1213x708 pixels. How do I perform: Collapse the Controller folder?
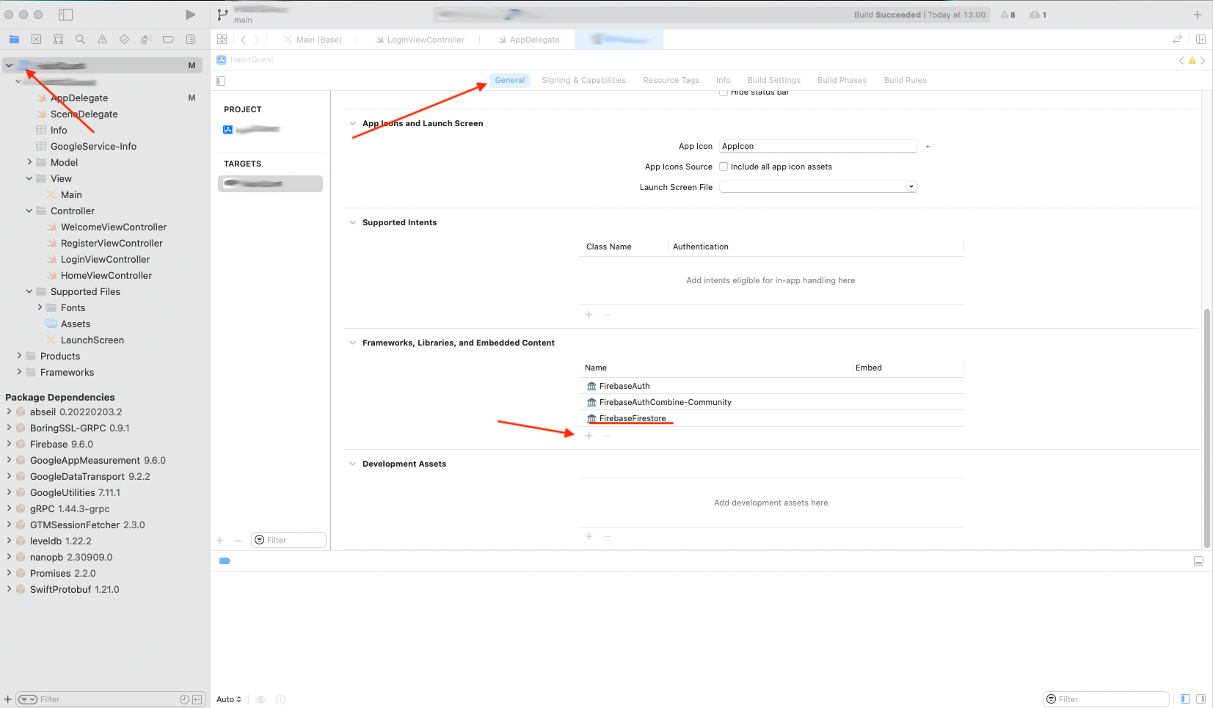29,211
